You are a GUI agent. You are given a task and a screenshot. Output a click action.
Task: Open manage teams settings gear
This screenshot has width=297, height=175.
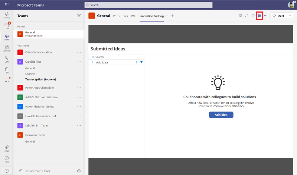click(x=79, y=171)
